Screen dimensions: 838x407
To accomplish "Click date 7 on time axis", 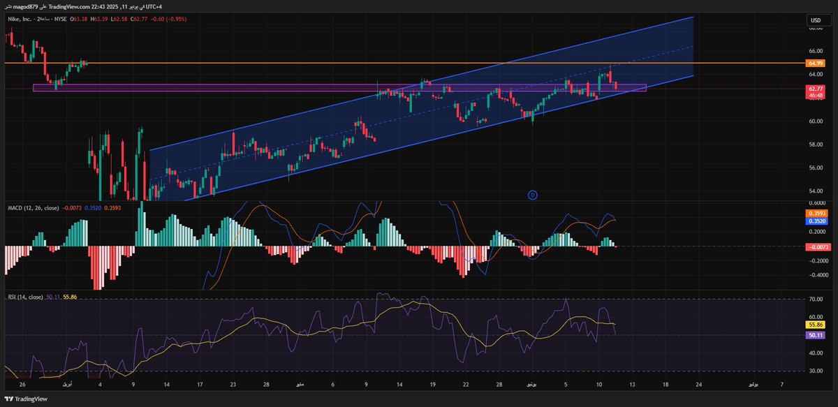I will click(782, 384).
